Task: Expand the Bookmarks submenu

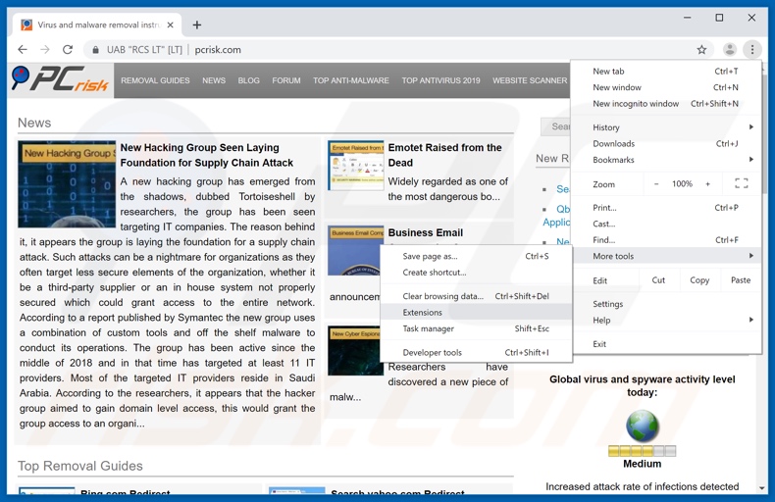Action: (665, 160)
